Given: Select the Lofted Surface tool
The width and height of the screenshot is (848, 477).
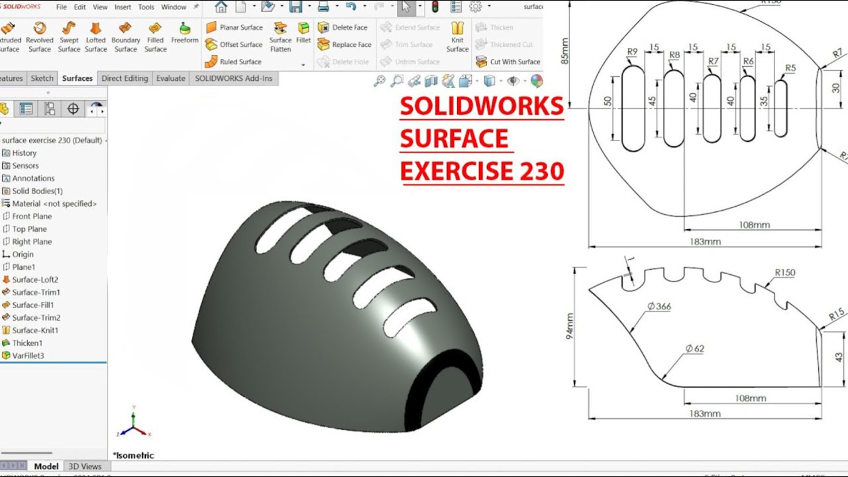Looking at the screenshot, I should (95, 37).
